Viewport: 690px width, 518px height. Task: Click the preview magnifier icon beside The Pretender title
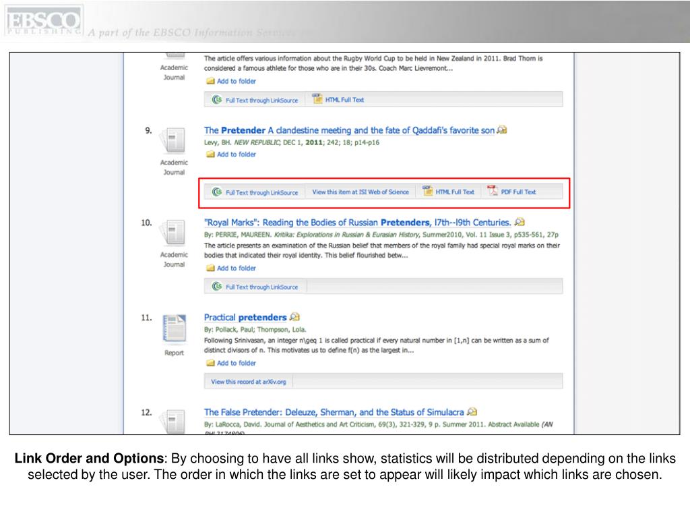[x=502, y=130]
